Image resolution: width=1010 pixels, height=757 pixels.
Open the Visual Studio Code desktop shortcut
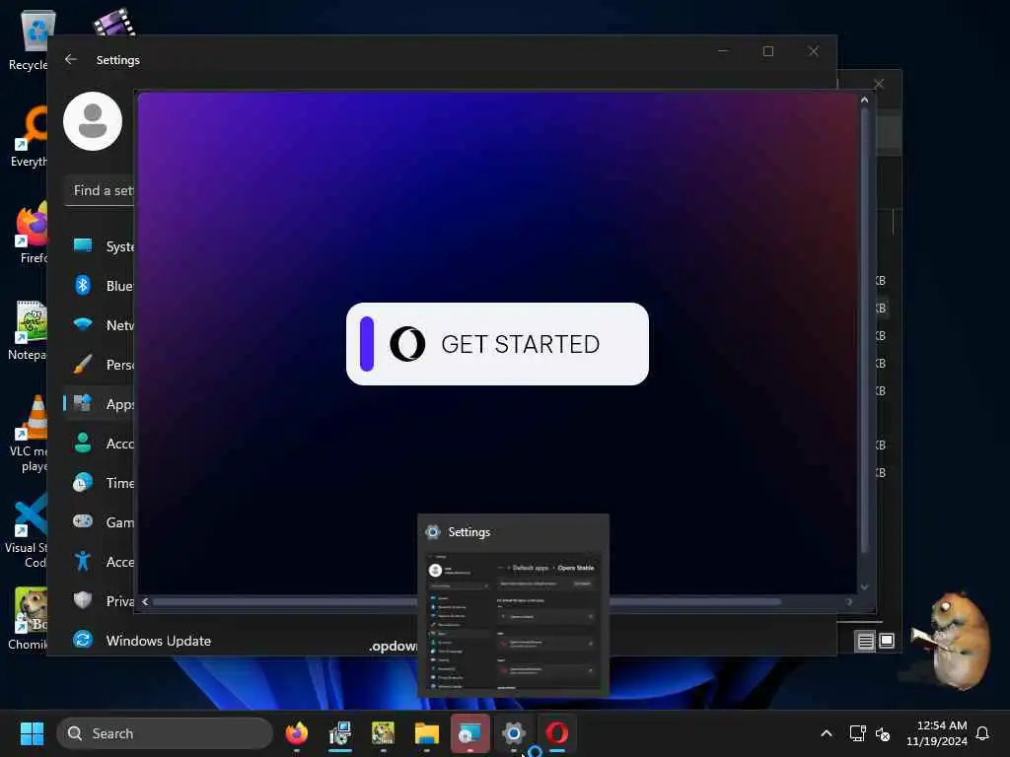29,530
